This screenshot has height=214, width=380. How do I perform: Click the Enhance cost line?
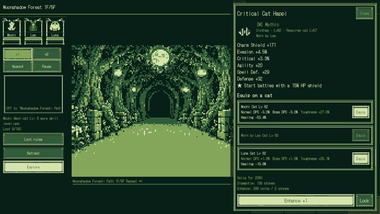263,189
